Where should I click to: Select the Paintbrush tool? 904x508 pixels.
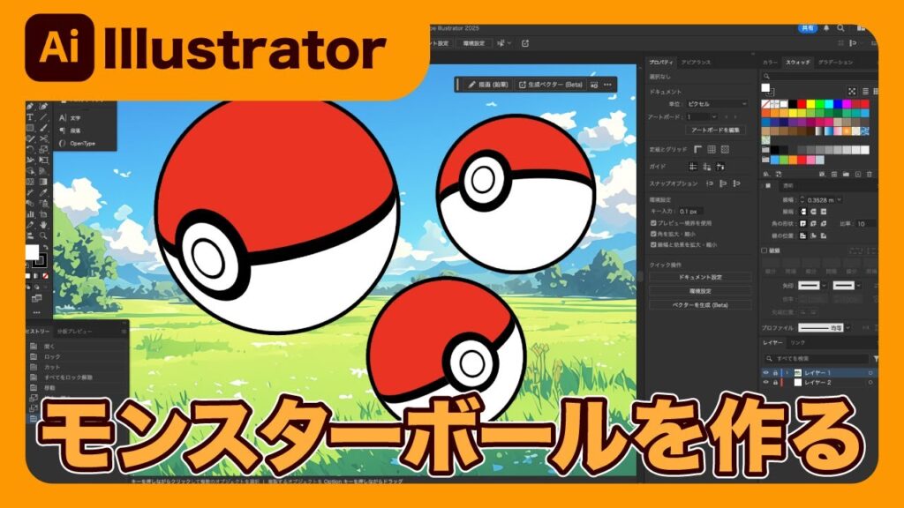point(43,128)
